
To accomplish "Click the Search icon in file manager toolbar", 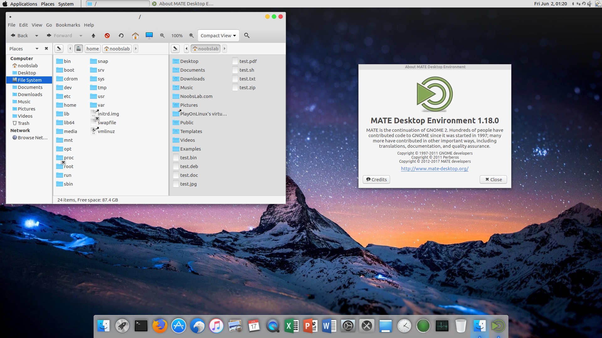I will pyautogui.click(x=247, y=35).
